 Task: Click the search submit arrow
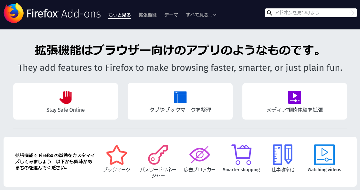click(352, 13)
